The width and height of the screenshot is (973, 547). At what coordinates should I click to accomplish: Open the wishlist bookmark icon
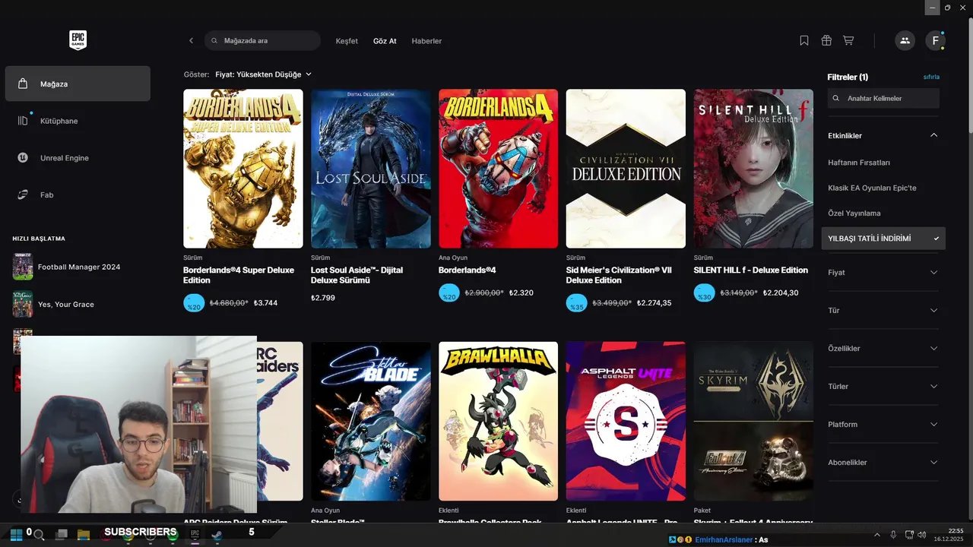tap(804, 40)
